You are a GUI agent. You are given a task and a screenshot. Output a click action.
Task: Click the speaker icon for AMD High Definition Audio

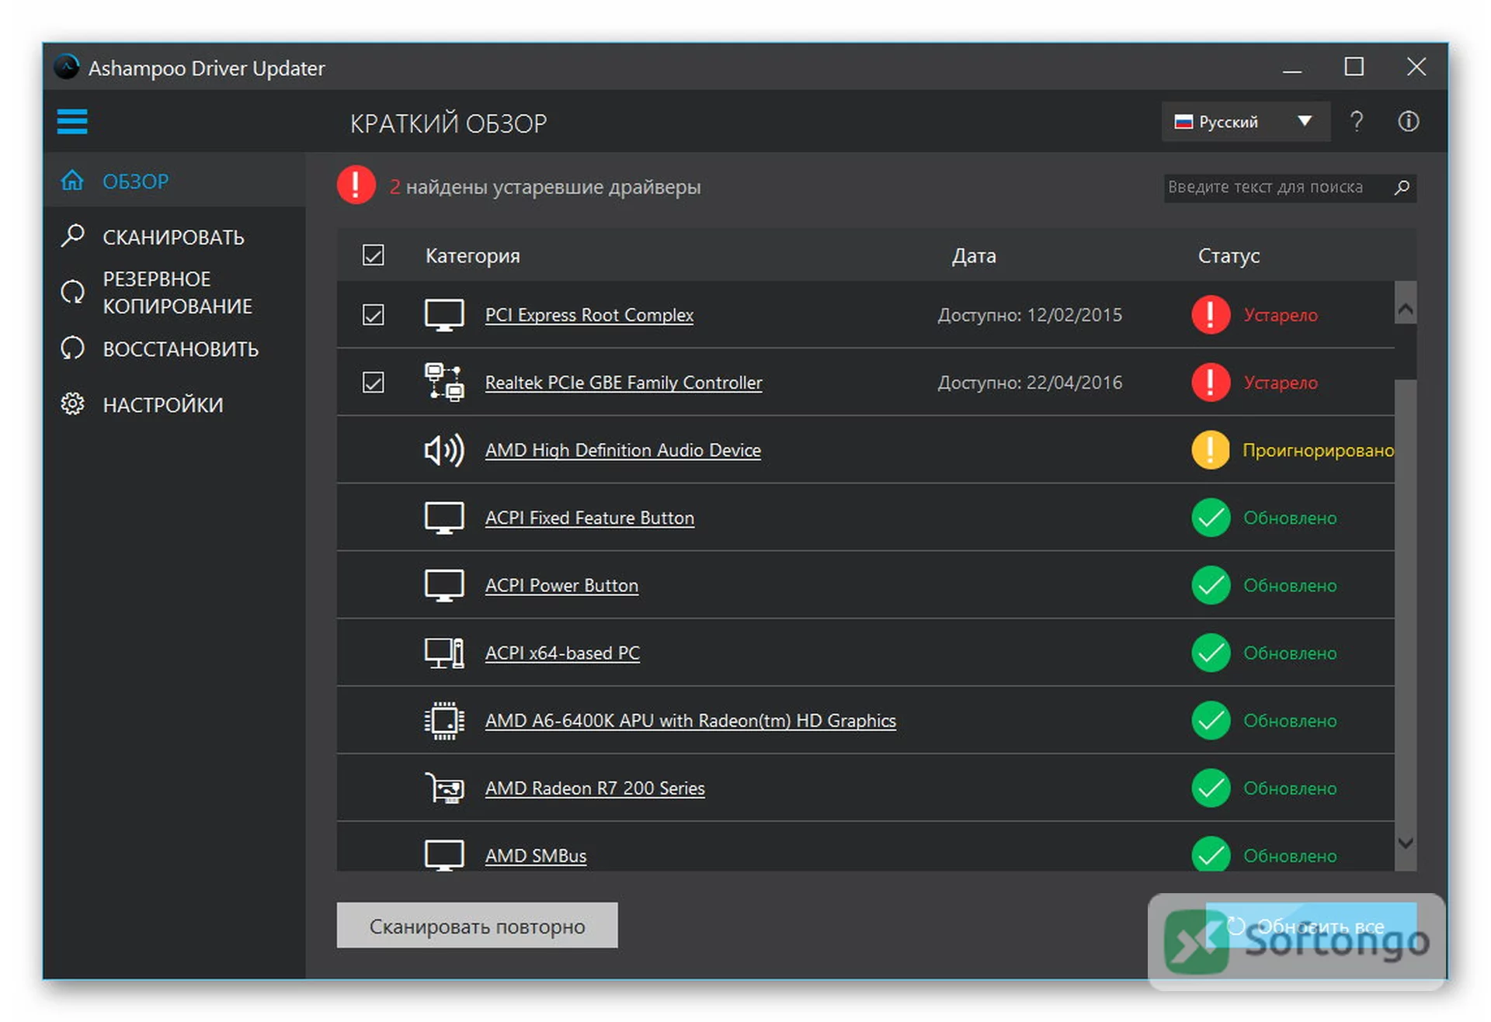point(444,450)
